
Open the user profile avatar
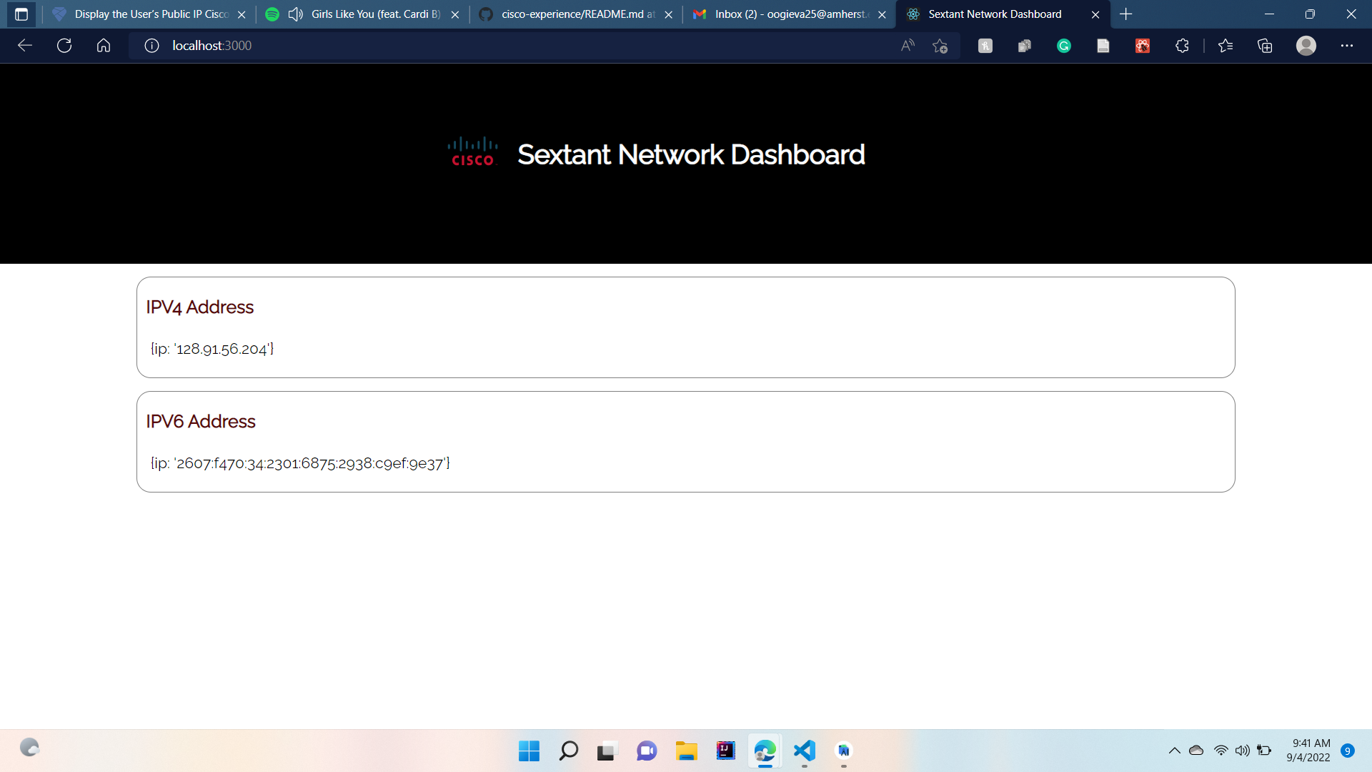[1306, 46]
